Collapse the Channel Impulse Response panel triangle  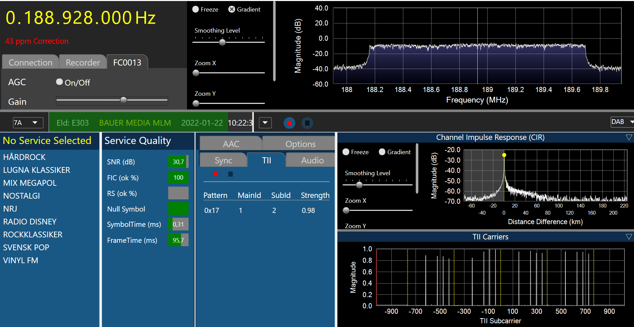coord(629,137)
